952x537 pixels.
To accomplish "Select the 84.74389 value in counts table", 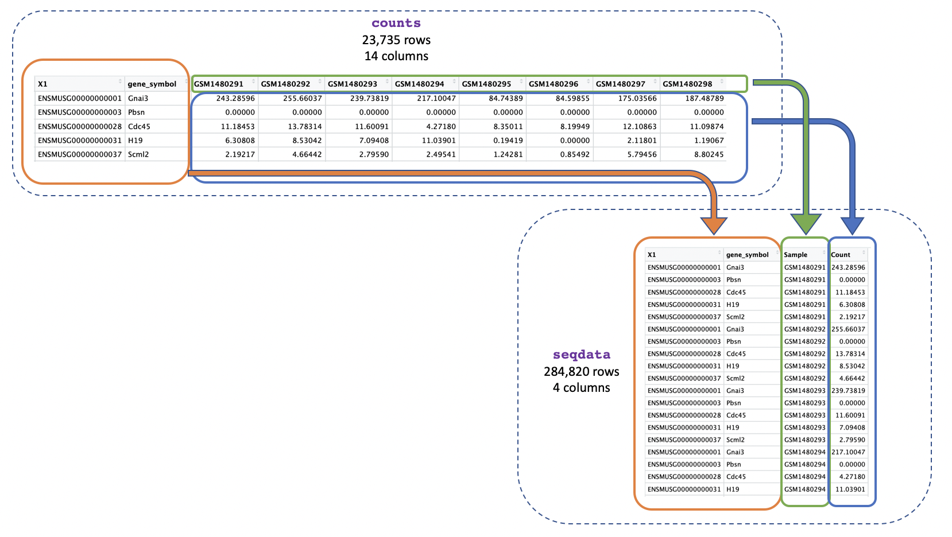I will (x=505, y=99).
